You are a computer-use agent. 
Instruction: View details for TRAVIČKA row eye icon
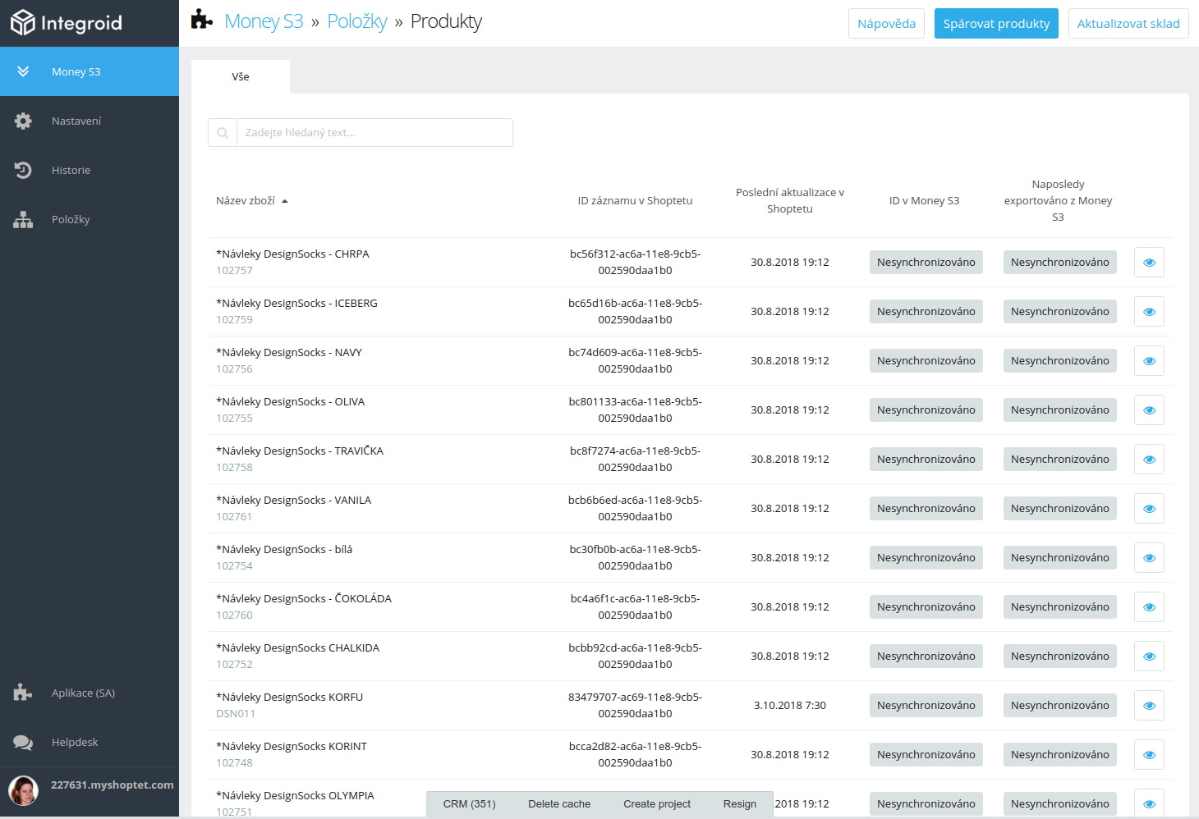tap(1149, 460)
